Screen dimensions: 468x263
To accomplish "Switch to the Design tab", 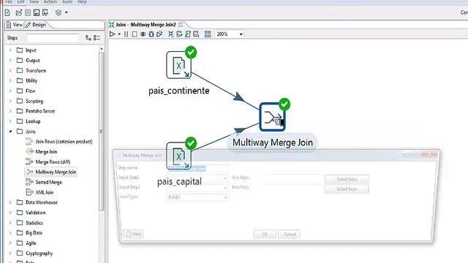I will pos(36,25).
